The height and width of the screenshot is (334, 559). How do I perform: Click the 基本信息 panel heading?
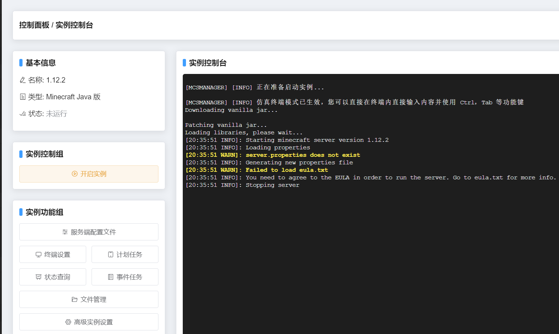[x=40, y=63]
